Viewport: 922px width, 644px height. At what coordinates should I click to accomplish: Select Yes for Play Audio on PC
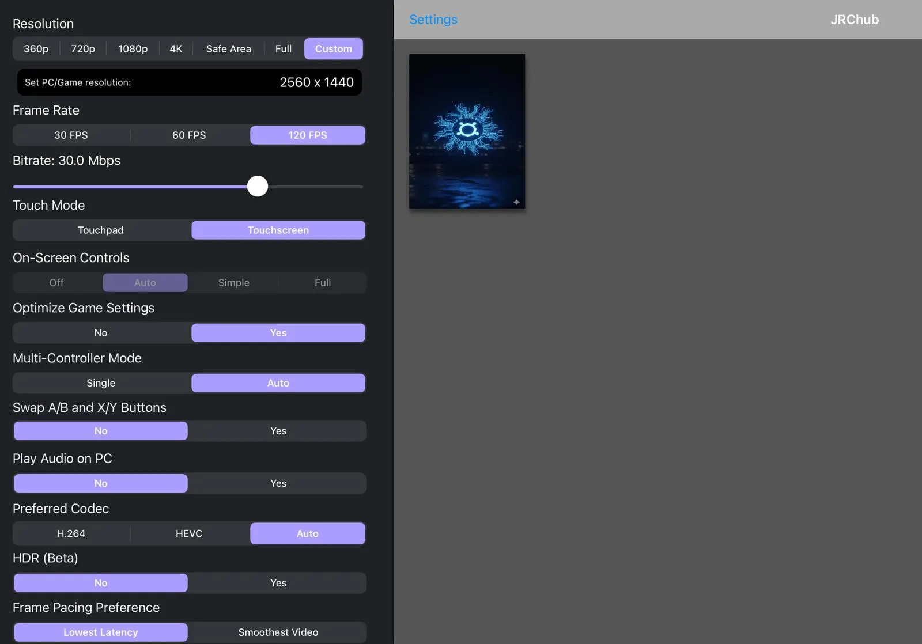(x=278, y=483)
